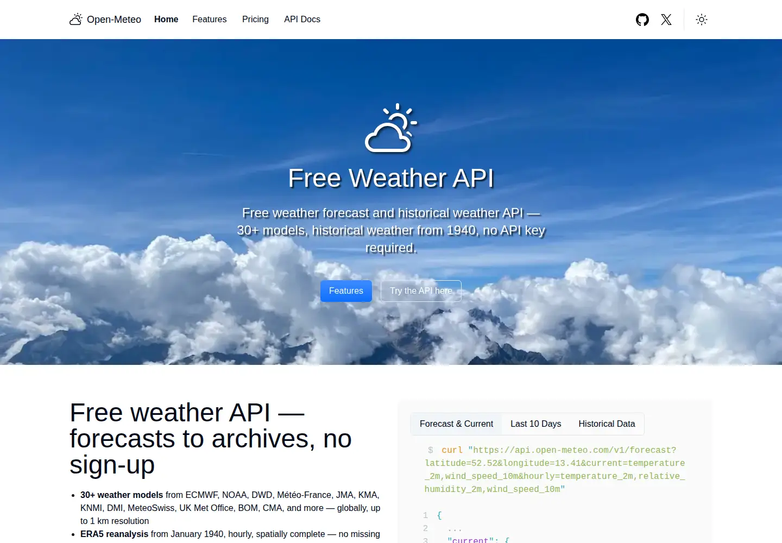The height and width of the screenshot is (543, 782).
Task: Click the hero subtitle about 30+ models
Action: pos(391,230)
